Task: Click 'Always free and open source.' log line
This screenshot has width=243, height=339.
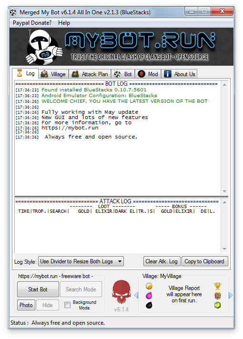Action: point(91,137)
